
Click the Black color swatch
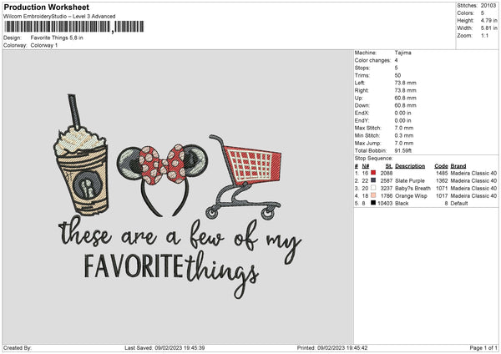click(373, 203)
